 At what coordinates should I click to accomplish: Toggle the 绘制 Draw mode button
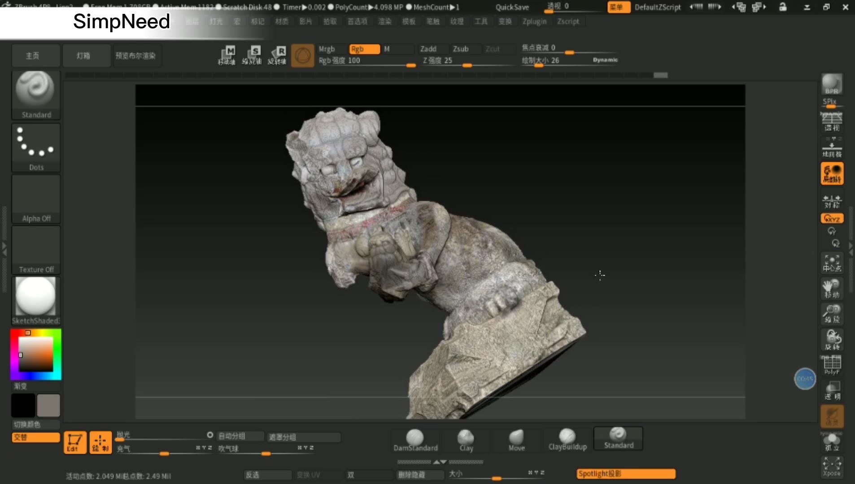pos(100,442)
